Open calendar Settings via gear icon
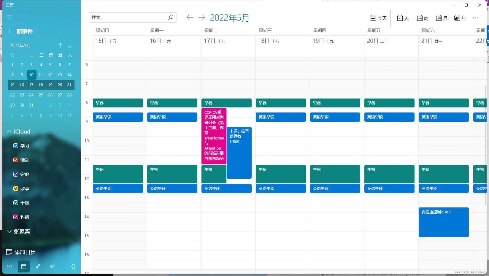This screenshot has width=489, height=276. 73,267
